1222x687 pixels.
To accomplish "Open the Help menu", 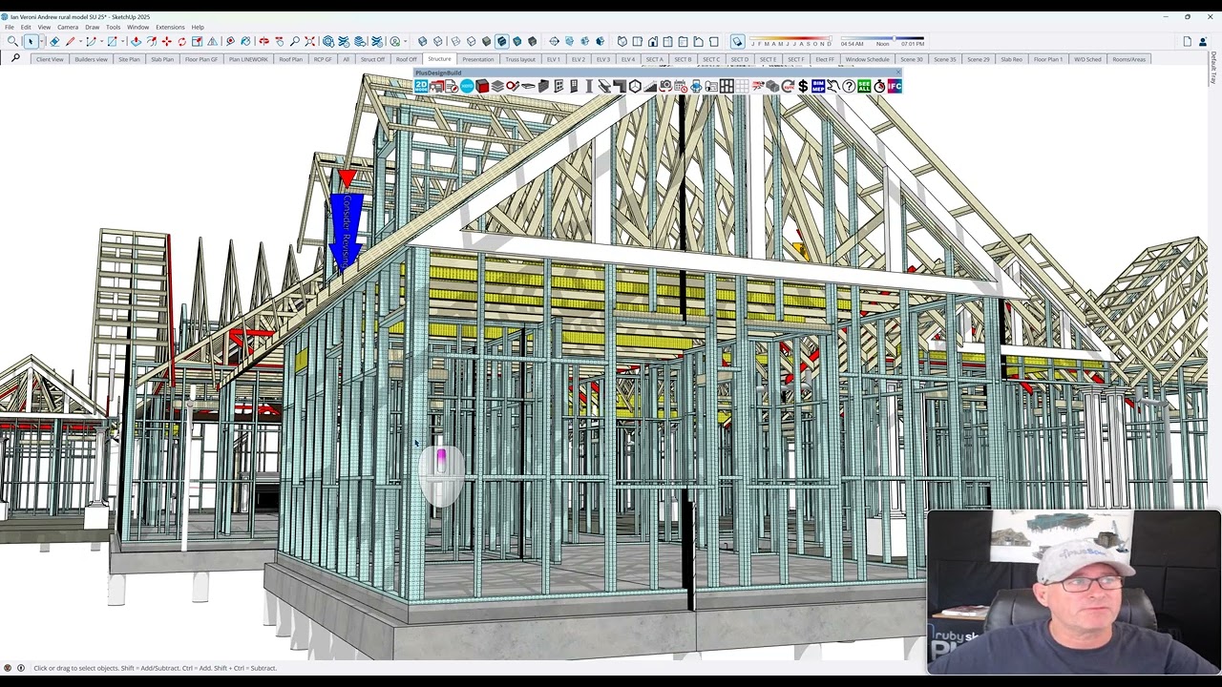I will click(x=198, y=27).
